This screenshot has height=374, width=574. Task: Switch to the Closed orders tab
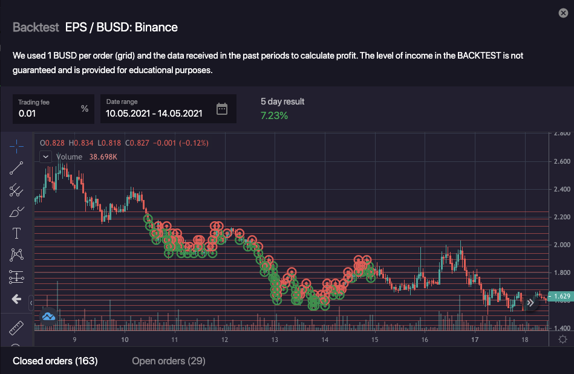[x=55, y=361]
